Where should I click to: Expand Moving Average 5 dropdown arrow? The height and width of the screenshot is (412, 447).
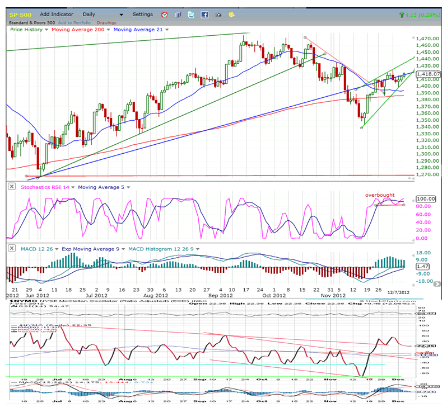coord(128,187)
